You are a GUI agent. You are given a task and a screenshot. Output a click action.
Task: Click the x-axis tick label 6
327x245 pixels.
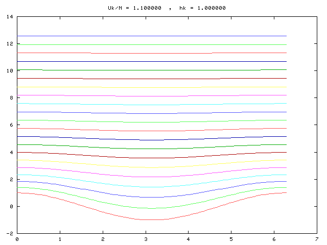(x=275, y=239)
